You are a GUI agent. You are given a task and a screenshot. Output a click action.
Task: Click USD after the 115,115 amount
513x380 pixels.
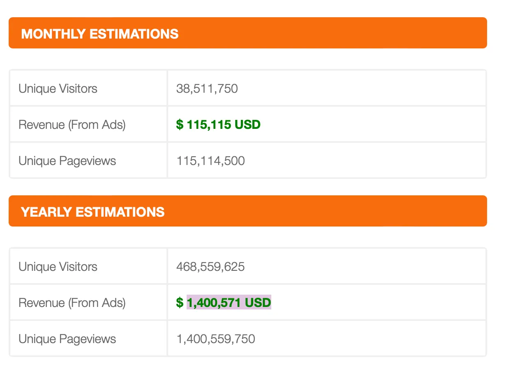coord(247,125)
